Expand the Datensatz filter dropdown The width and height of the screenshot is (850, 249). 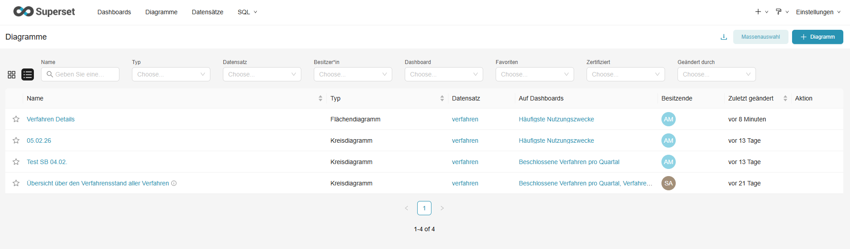click(262, 74)
